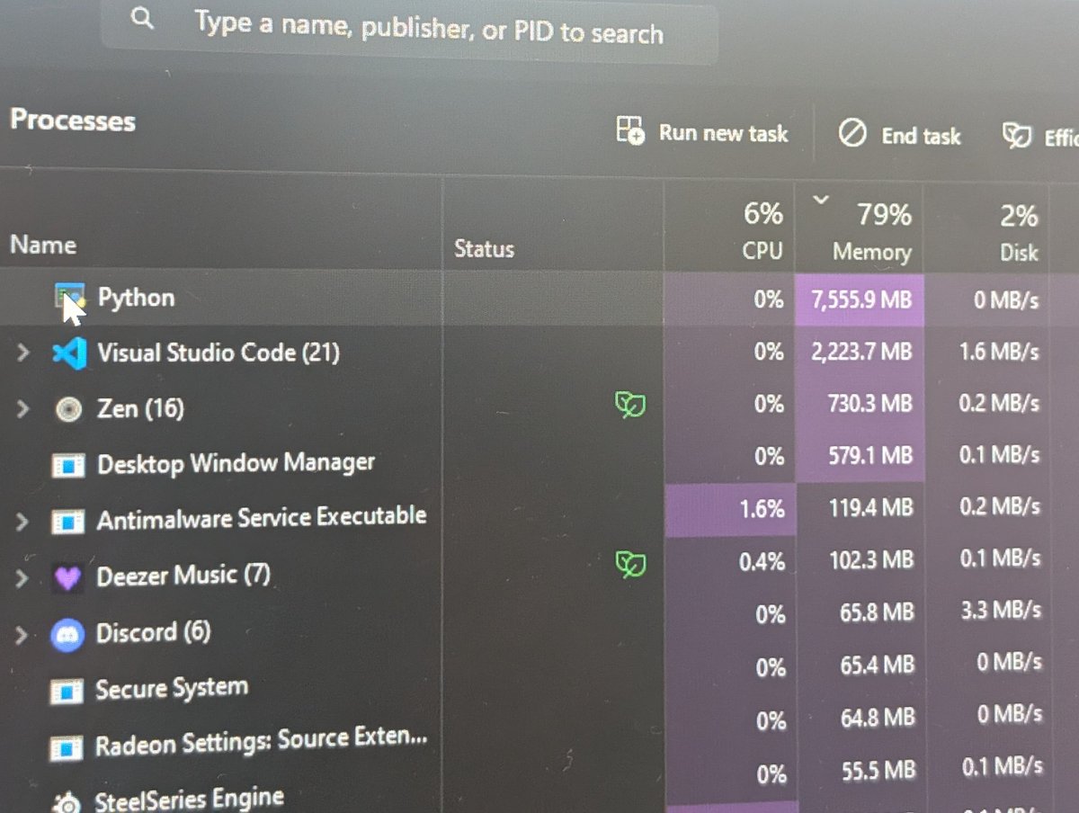Click the Efficiency mode leaf icon in toolbar

(1016, 136)
